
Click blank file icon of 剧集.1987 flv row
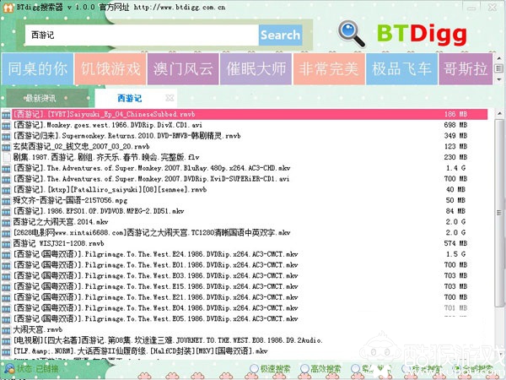[6, 157]
